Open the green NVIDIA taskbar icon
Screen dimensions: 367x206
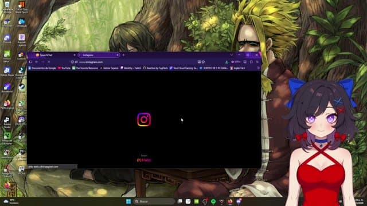point(196,201)
